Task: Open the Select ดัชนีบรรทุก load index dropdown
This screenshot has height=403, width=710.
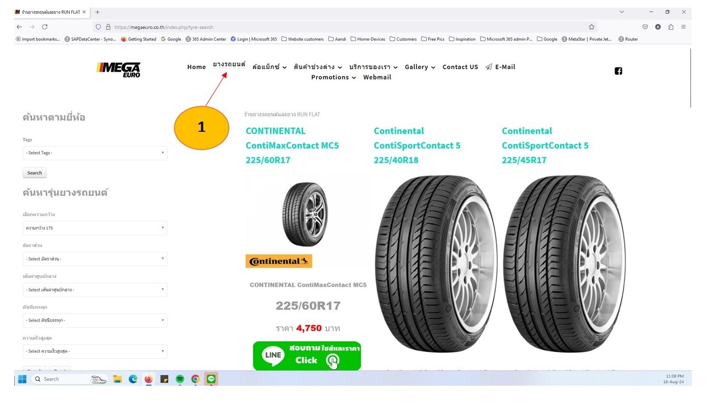Action: [95, 321]
